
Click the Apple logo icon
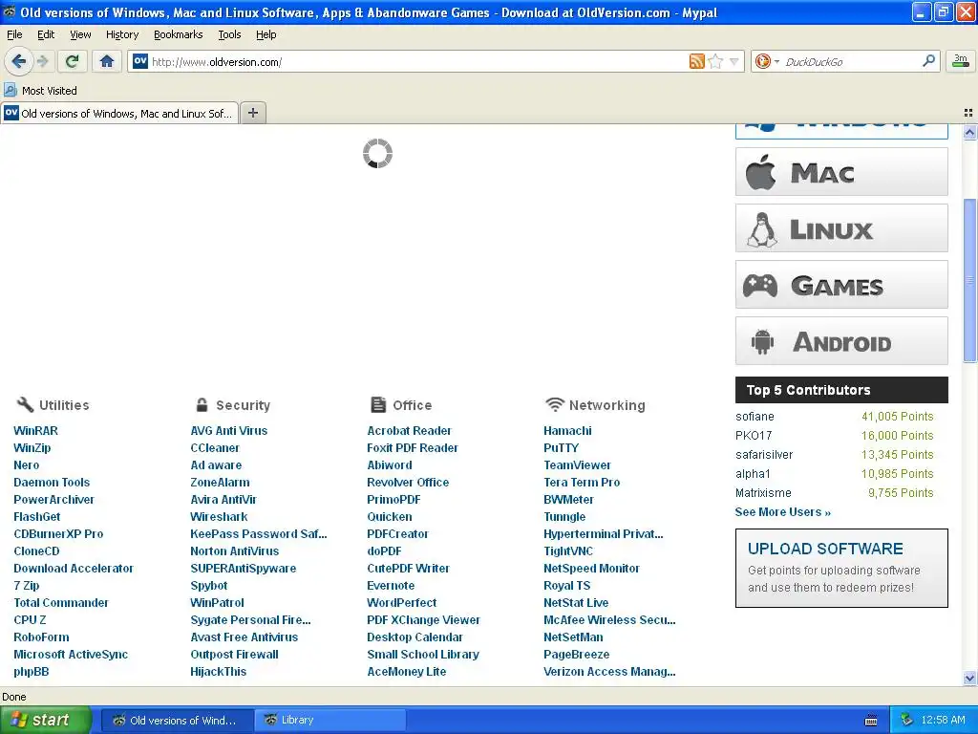coord(760,172)
